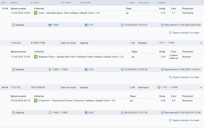The width and height of the screenshot is (204, 128).
Task: Click settled icon beside Рассчитана 07.04.2025 02:12:38
Action: click(162, 113)
